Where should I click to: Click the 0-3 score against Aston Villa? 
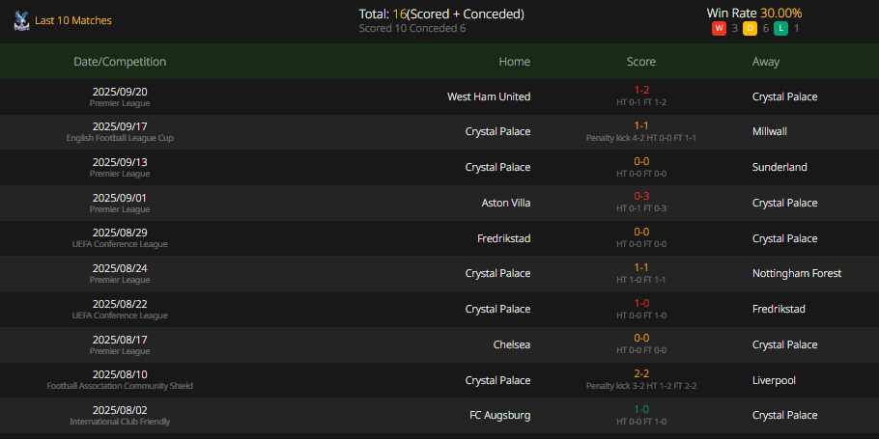point(641,196)
